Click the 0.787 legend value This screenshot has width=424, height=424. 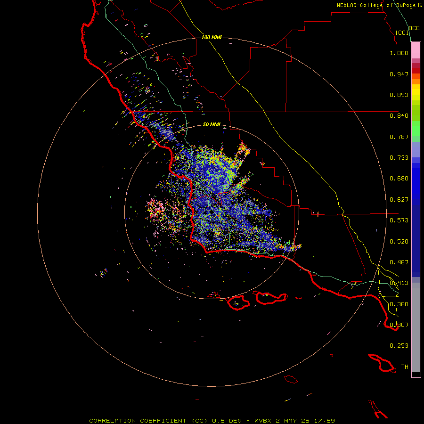(x=399, y=137)
